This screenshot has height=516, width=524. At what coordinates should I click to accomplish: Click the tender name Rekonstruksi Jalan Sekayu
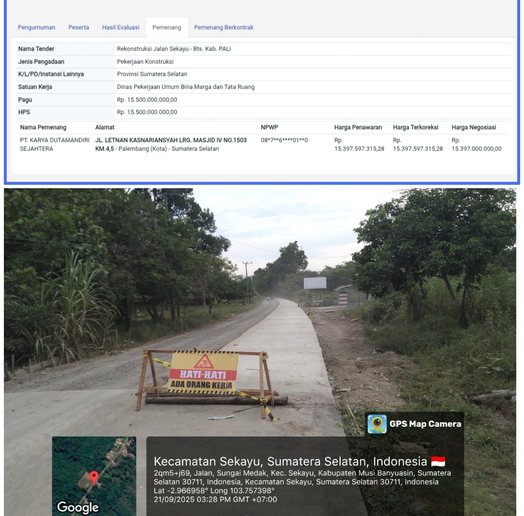point(174,49)
